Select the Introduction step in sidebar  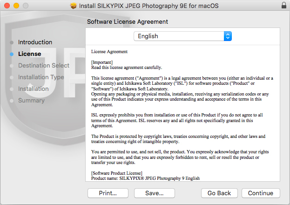click(35, 42)
